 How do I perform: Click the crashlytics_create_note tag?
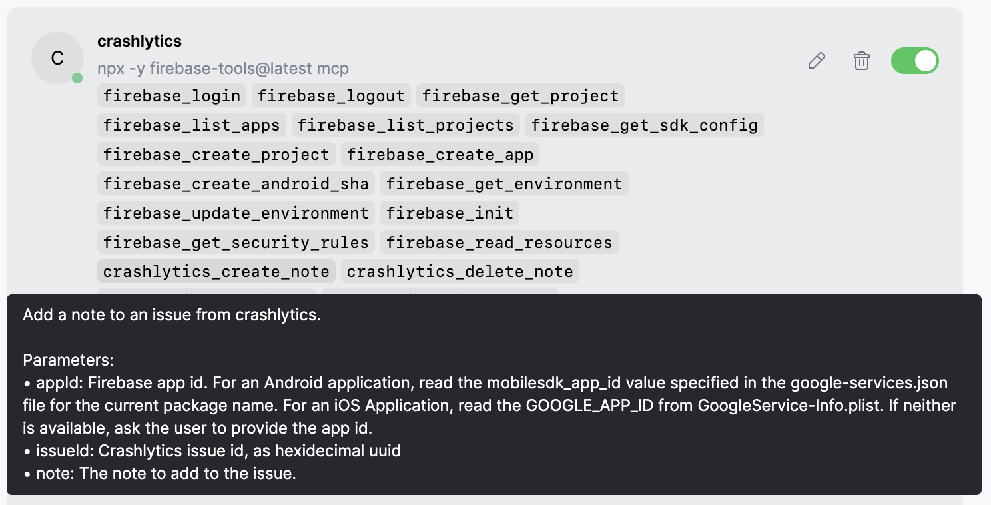point(215,271)
